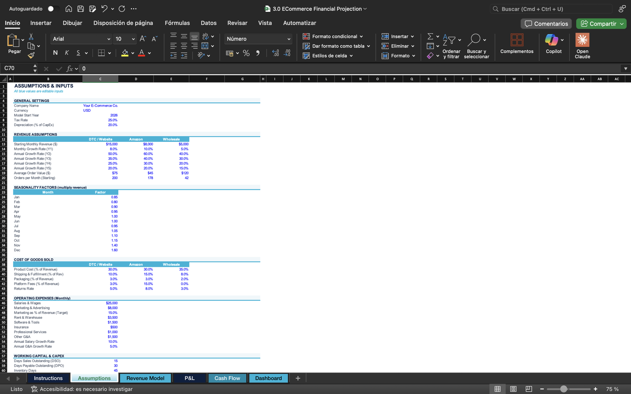Toggle the Autoguardado switch

pos(53,9)
